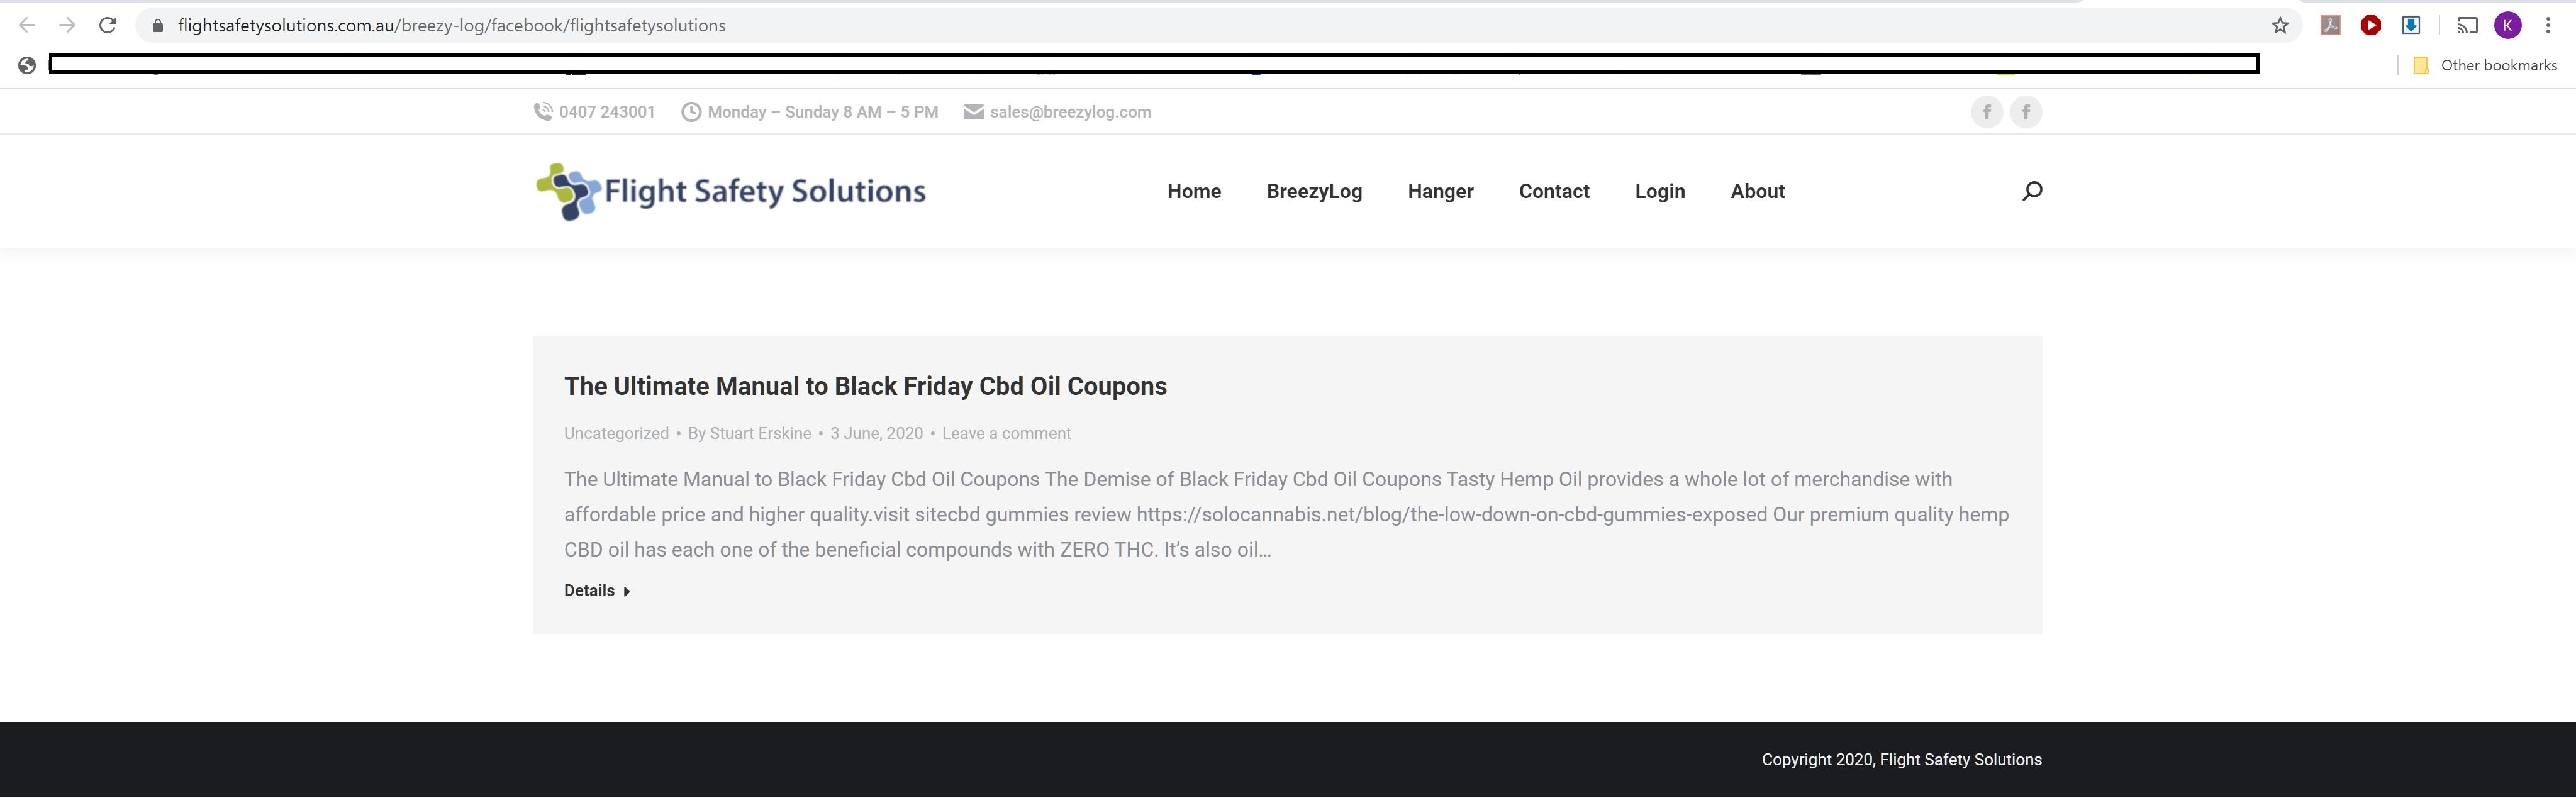Open the site search magnifier icon
This screenshot has width=2576, height=798.
point(2031,191)
